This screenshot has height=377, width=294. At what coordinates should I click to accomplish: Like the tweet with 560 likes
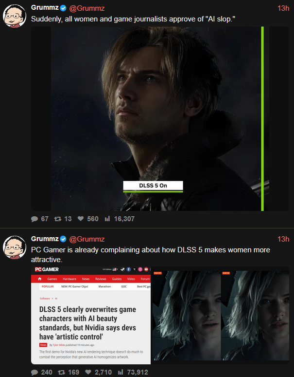(88, 219)
